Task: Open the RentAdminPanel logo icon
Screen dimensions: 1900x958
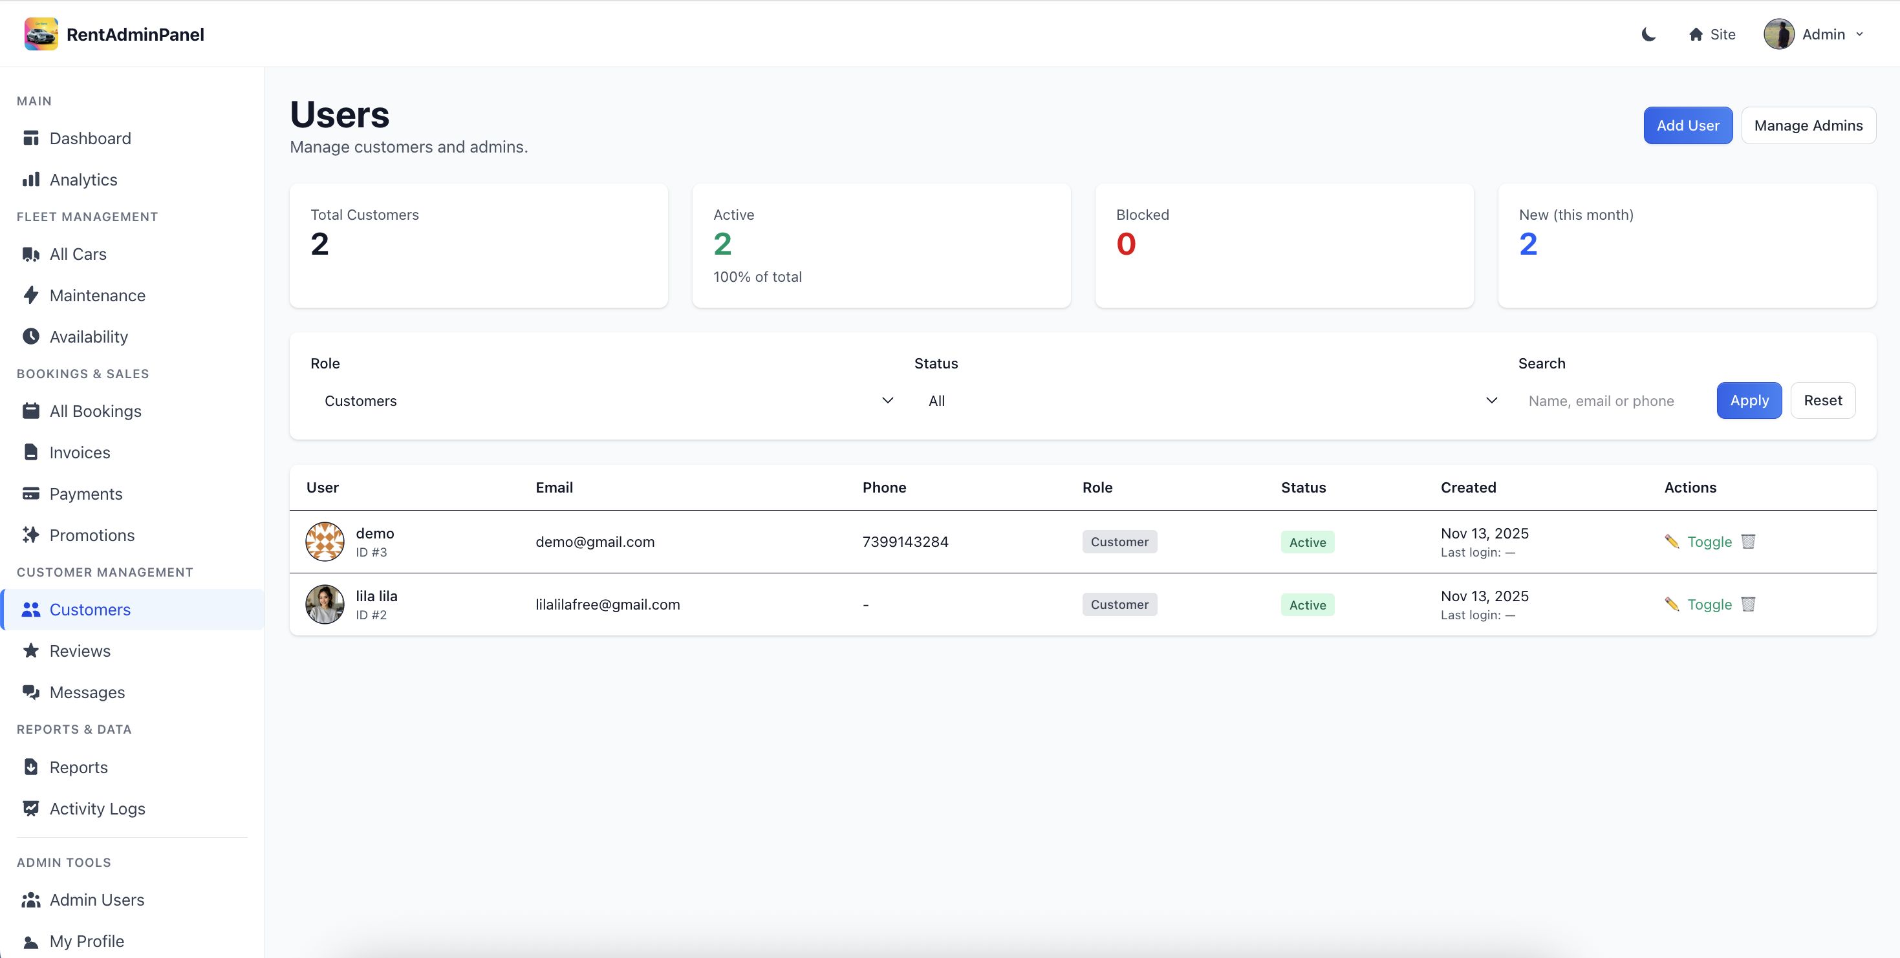Action: coord(41,34)
